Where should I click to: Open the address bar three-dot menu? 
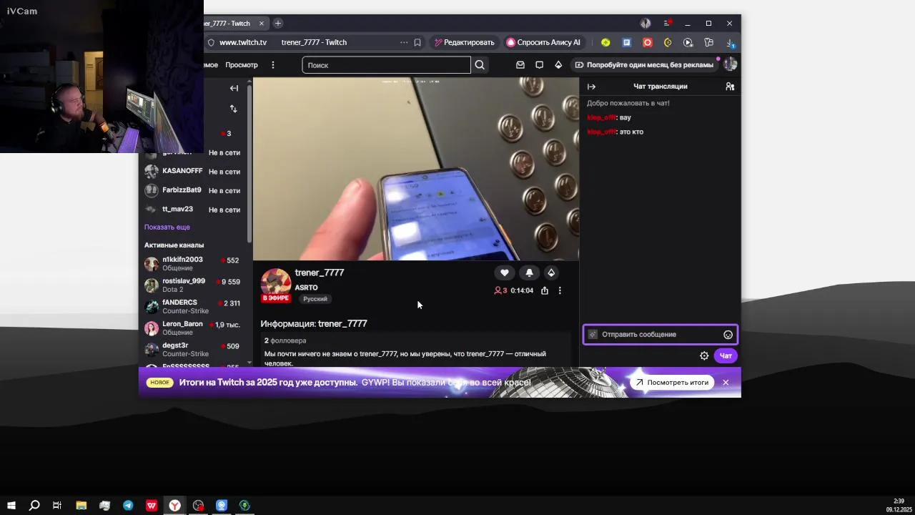(x=404, y=42)
